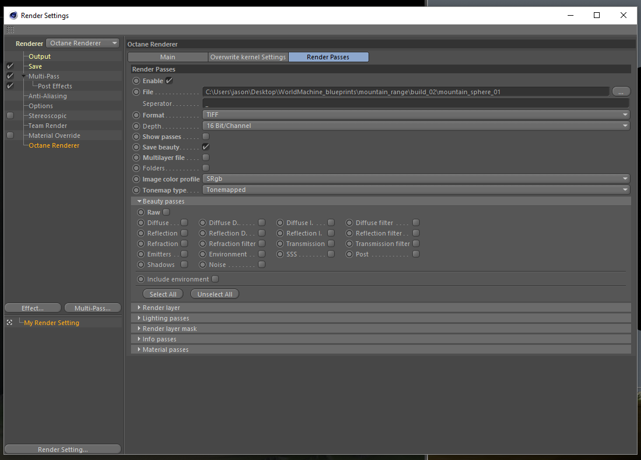Screen dimensions: 641x460
Task: Open the Format dropdown set to TIFF
Action: click(x=416, y=115)
